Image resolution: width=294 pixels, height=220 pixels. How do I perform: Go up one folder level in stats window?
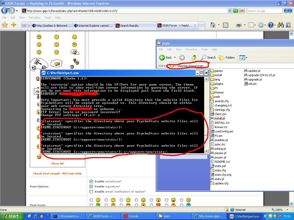pos(194,58)
